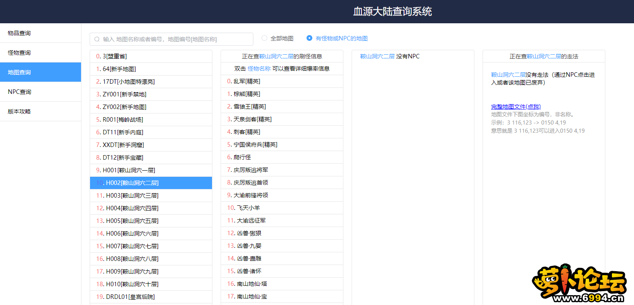
Task: Click monster 凶兽·蛊雕
Action: [x=282, y=258]
